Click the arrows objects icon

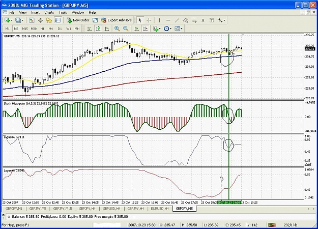pos(220,20)
